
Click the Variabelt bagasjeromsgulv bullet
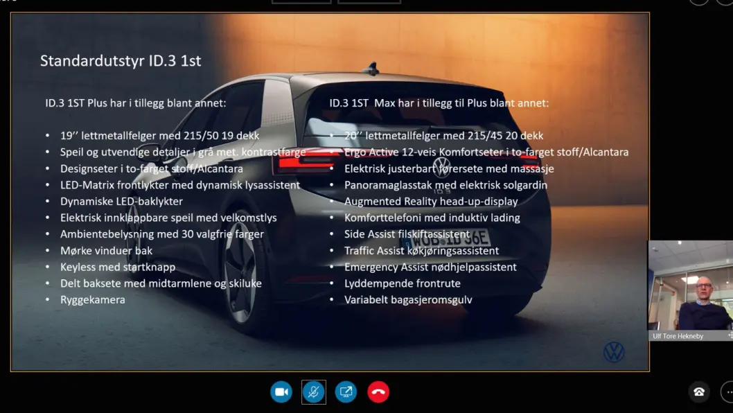pos(408,300)
